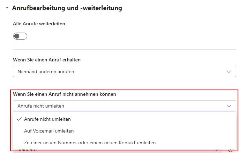
Task: Toggle the Alle Anrufe weiterleiten switch
Action: pos(20,36)
